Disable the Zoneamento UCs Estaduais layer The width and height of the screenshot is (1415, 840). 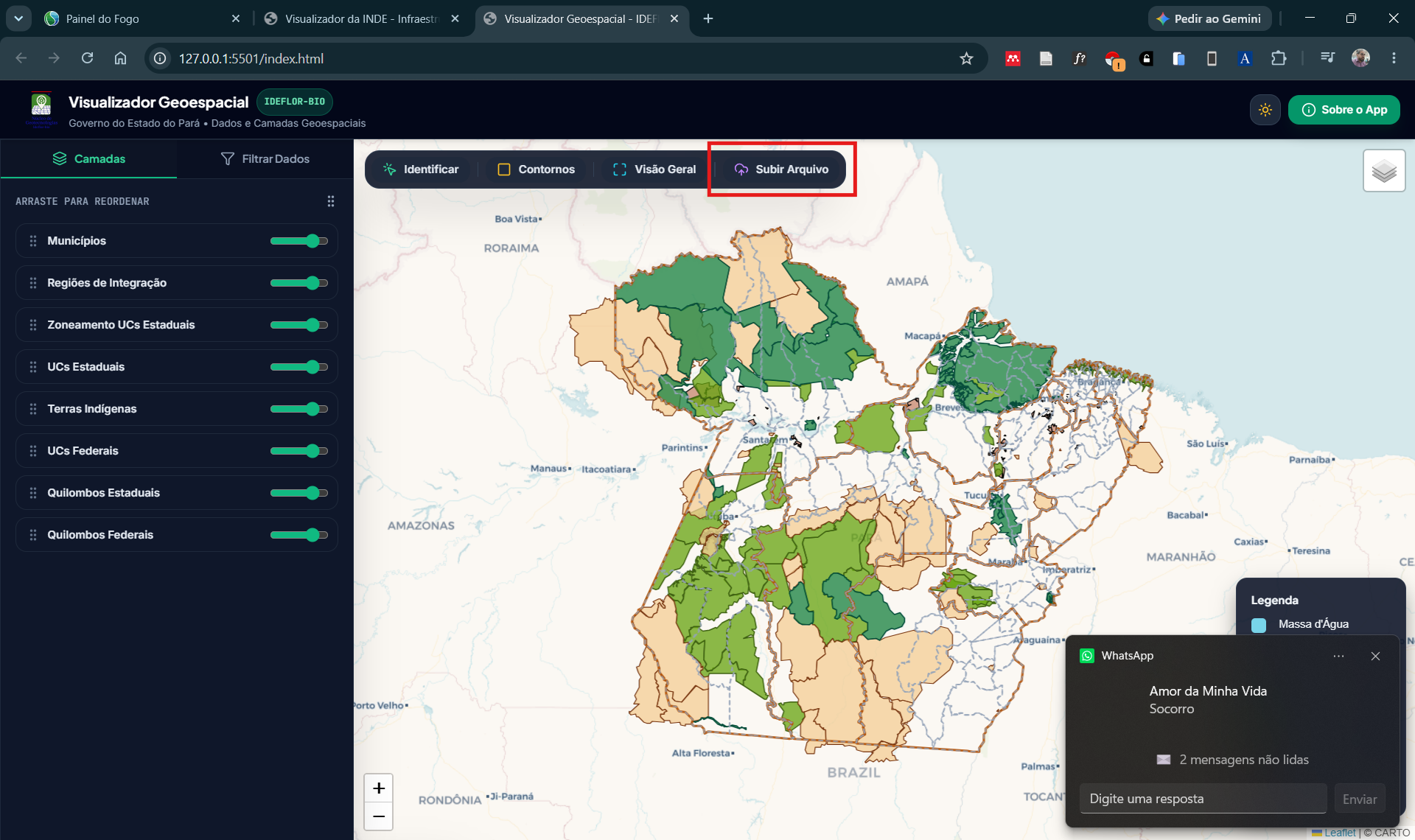pos(298,325)
